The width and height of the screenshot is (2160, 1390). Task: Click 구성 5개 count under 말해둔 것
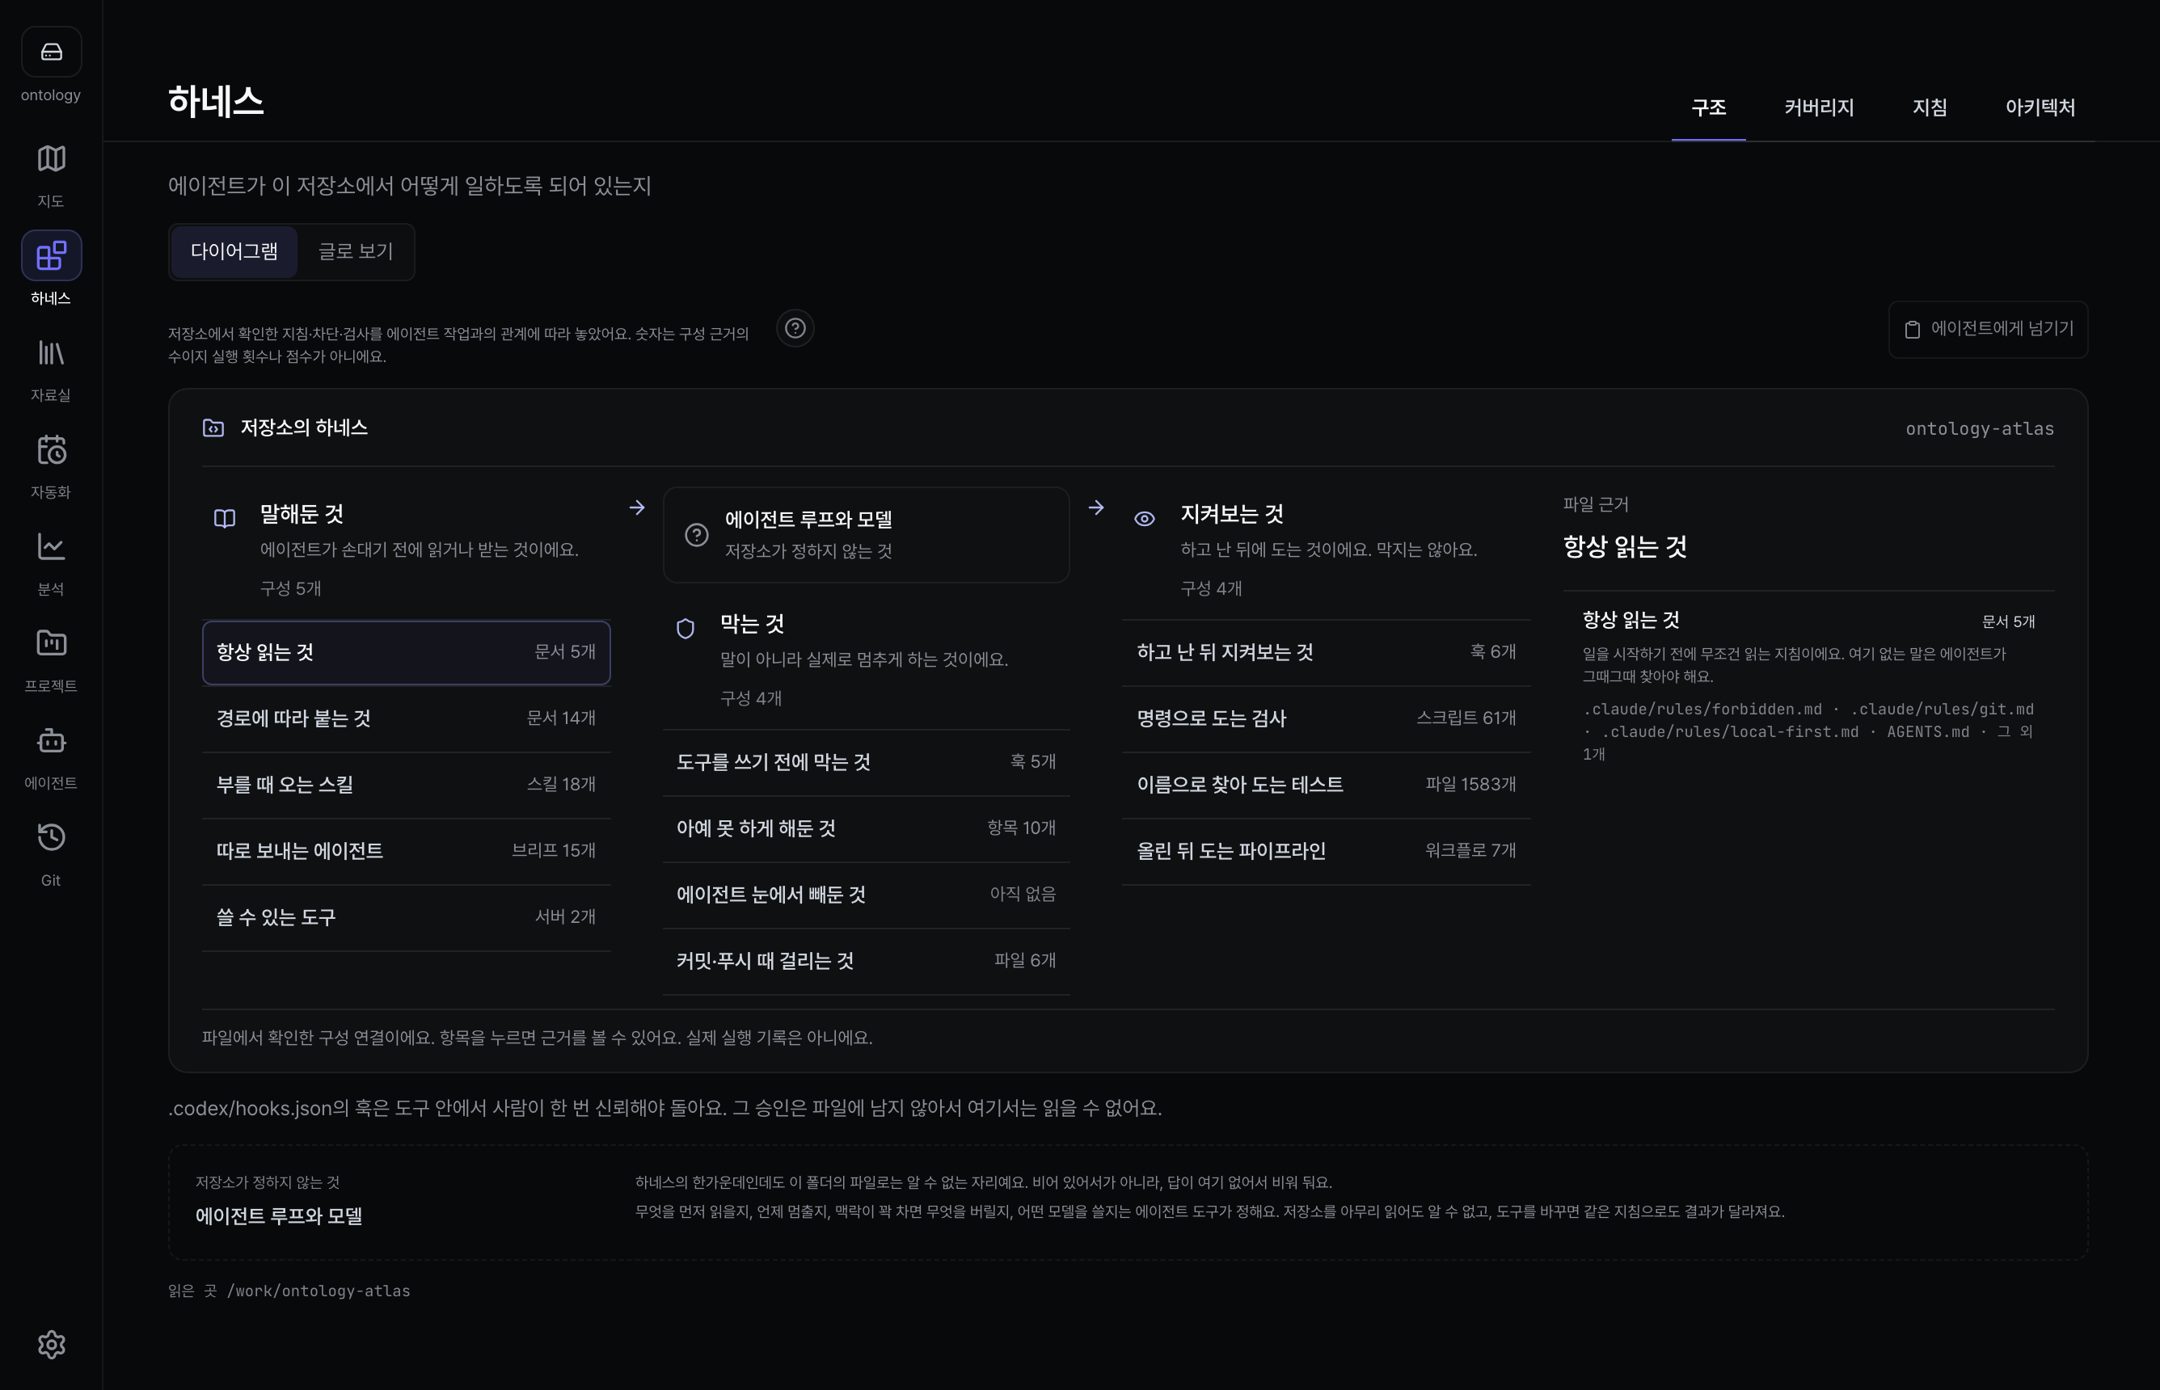point(291,588)
